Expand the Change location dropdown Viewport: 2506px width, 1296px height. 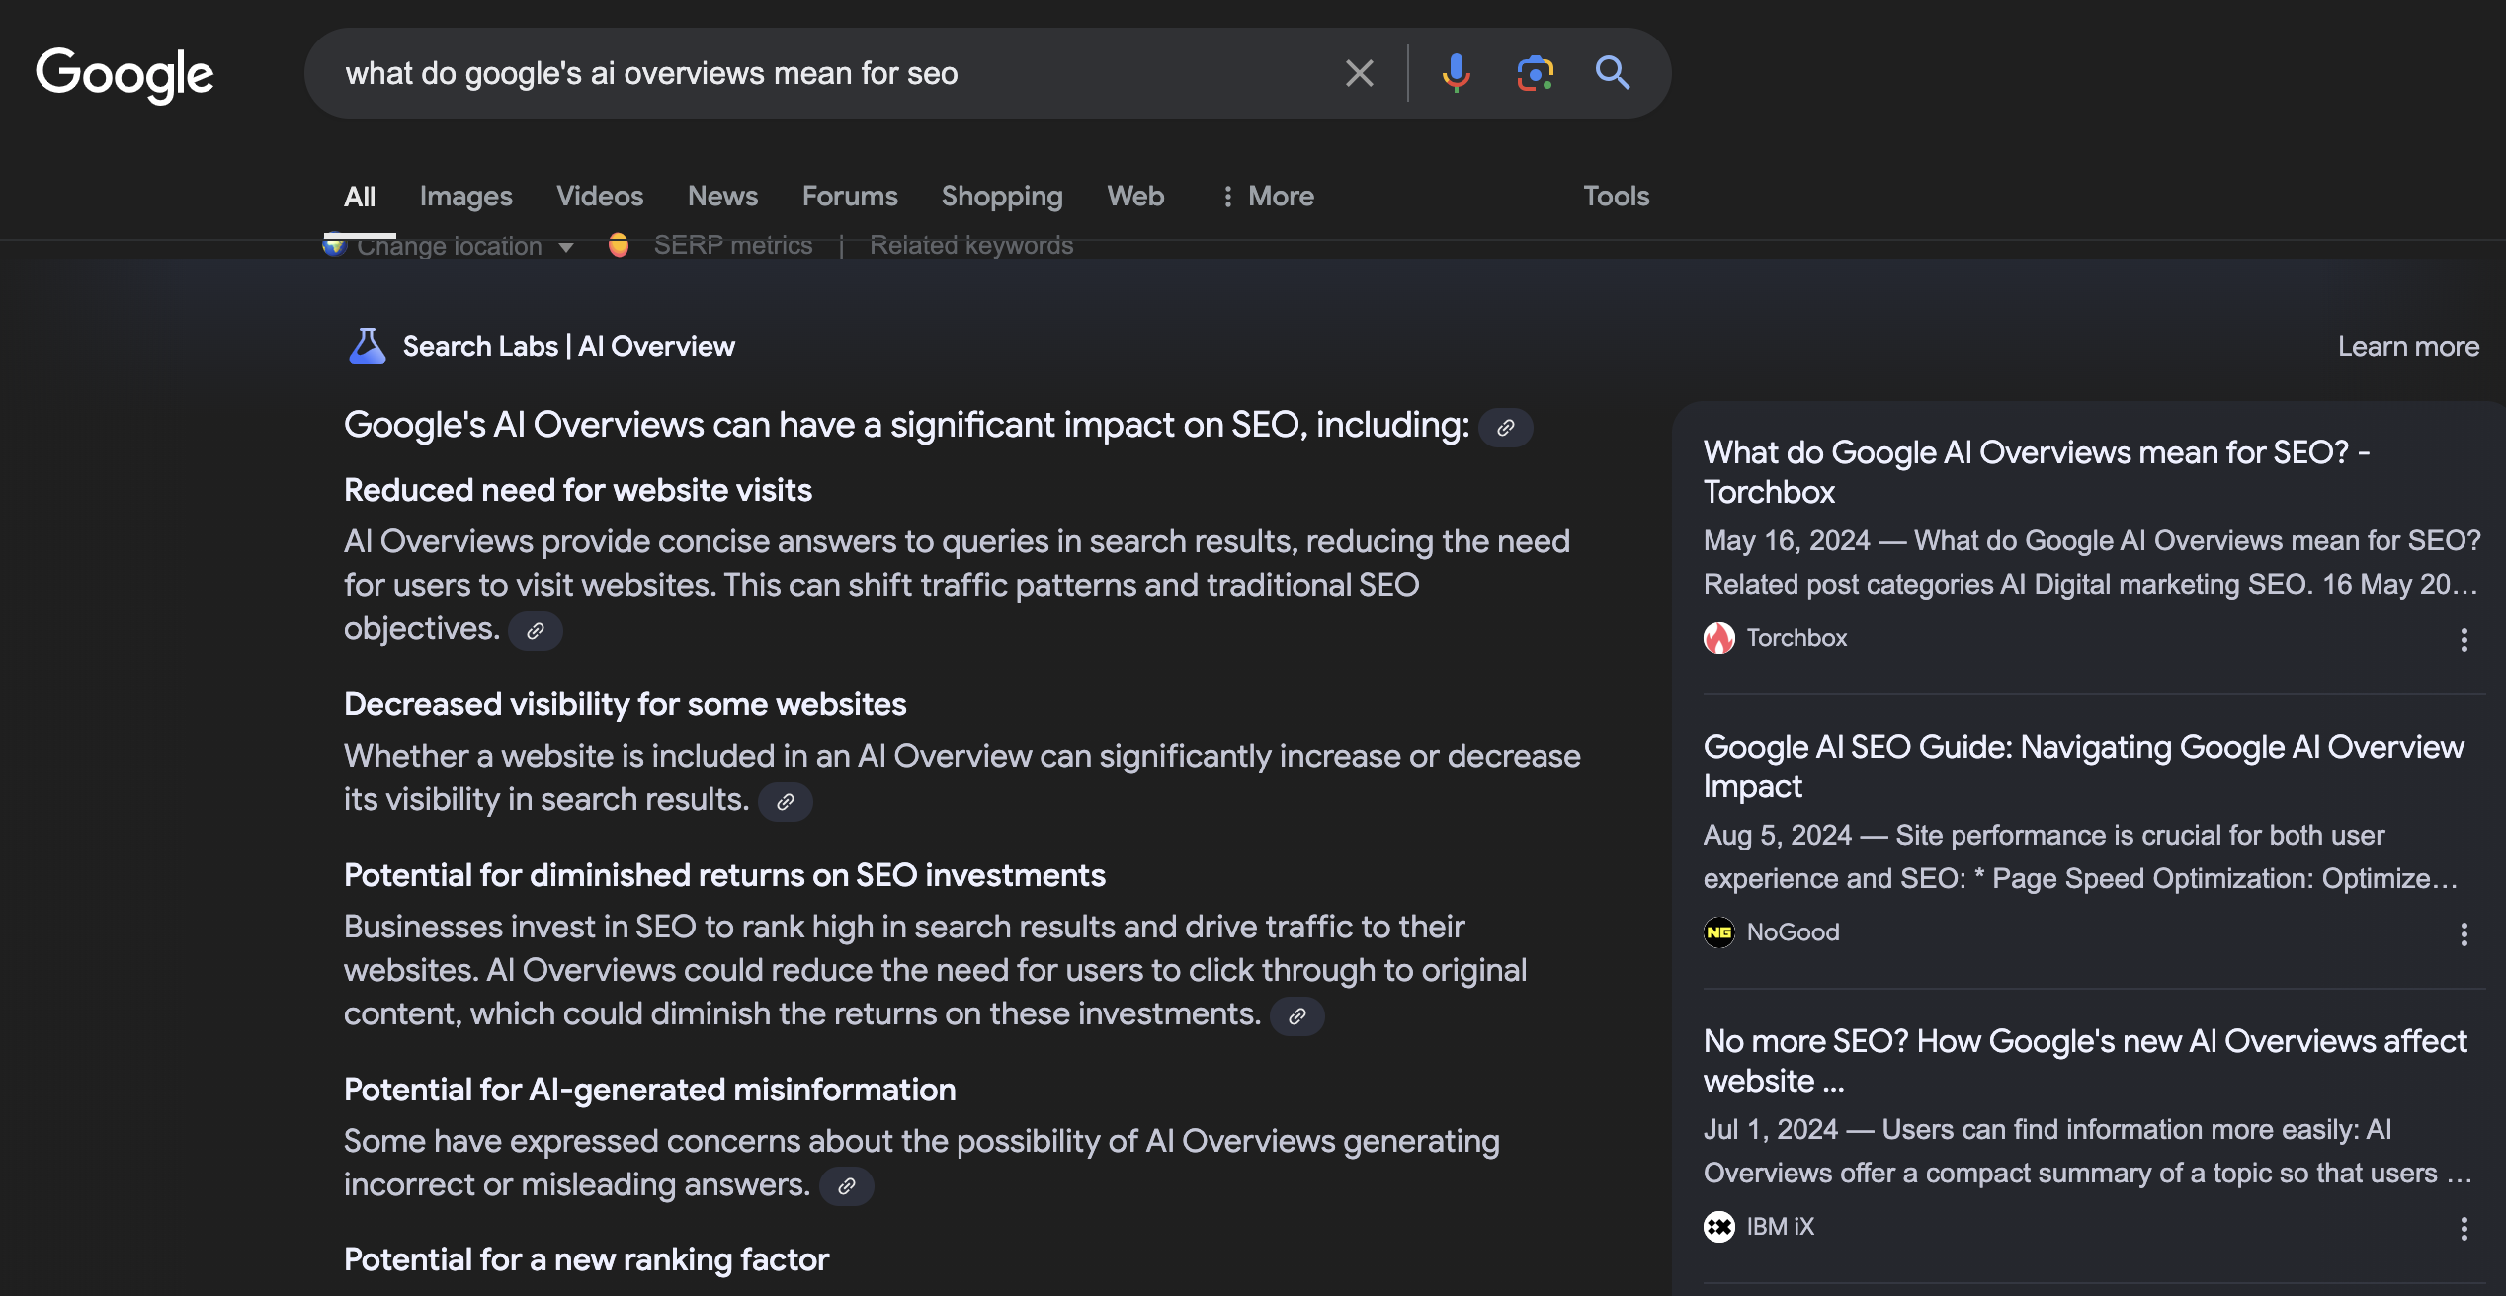[450, 246]
